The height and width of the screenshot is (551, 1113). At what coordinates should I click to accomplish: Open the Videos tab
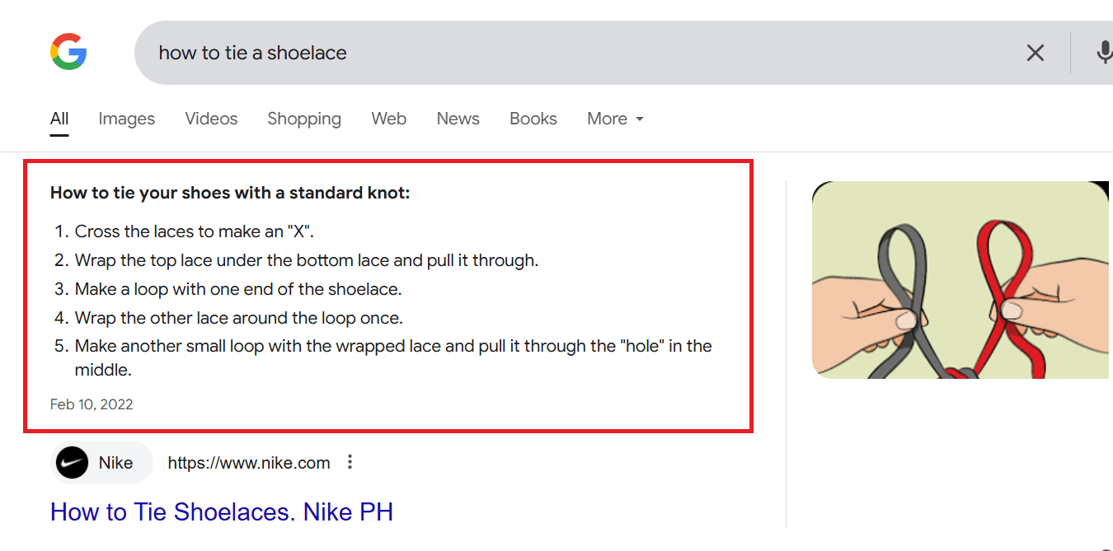[x=211, y=119]
